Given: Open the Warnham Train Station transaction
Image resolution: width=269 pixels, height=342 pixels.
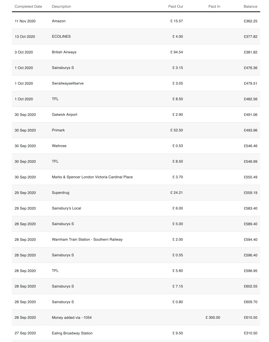Looking at the screenshot, I should click(x=87, y=239).
